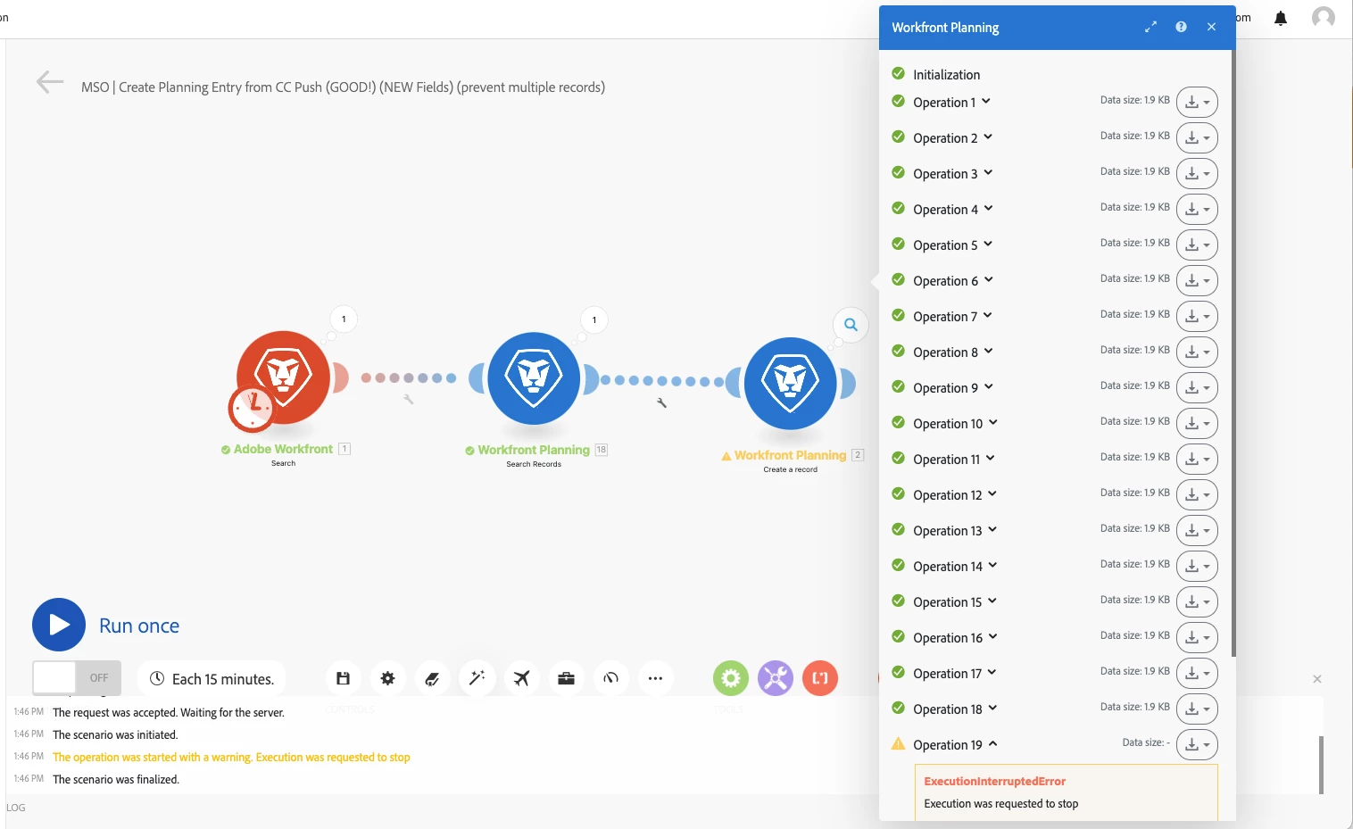The width and height of the screenshot is (1353, 829).
Task: Close the log panel with the X
Action: coord(1316,679)
